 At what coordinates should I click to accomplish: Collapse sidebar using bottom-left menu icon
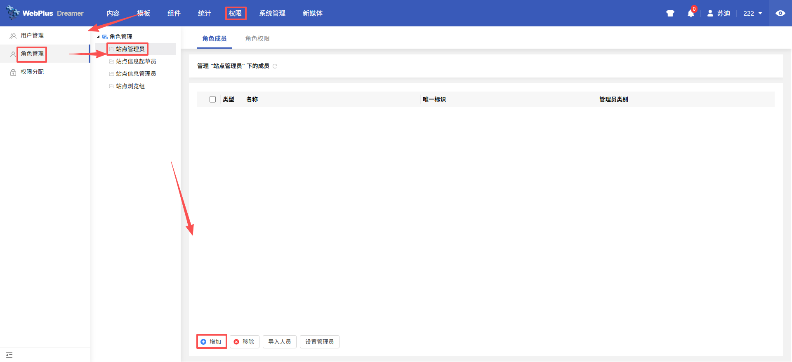tap(9, 355)
